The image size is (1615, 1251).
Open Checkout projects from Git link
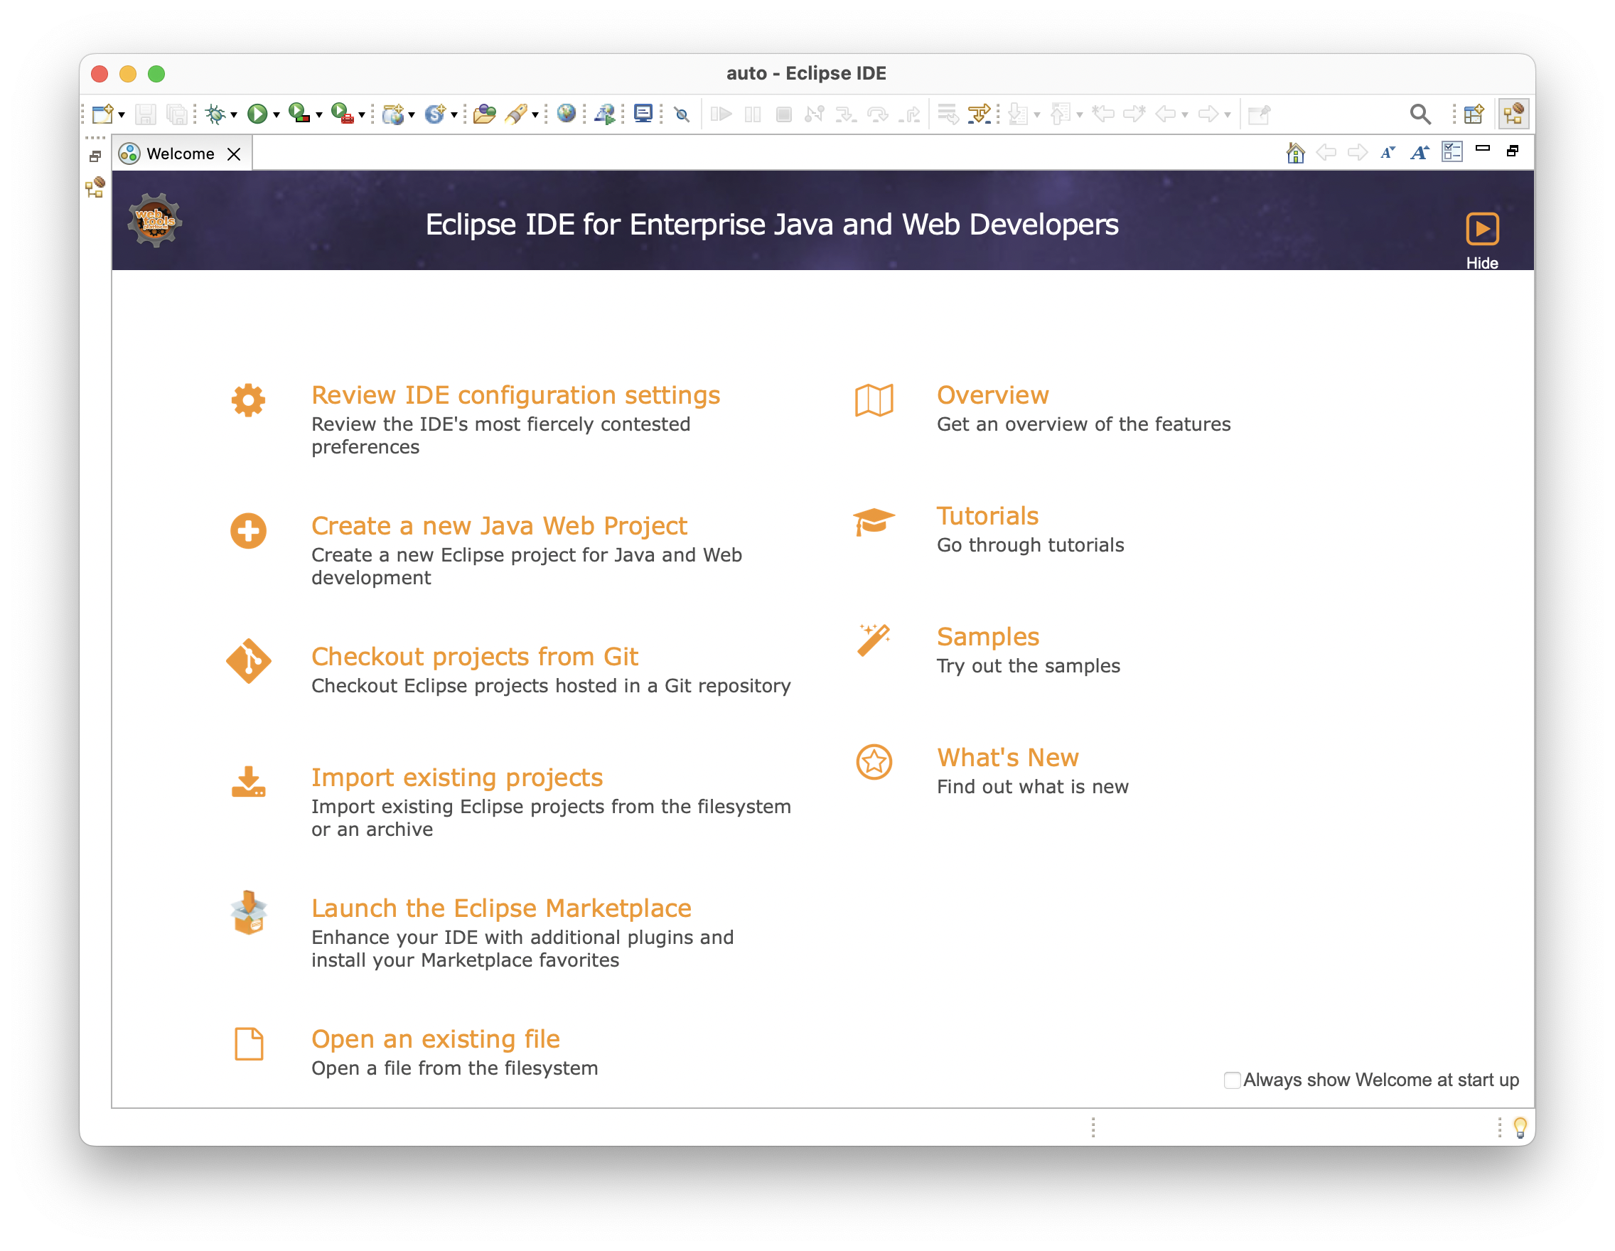click(x=474, y=656)
